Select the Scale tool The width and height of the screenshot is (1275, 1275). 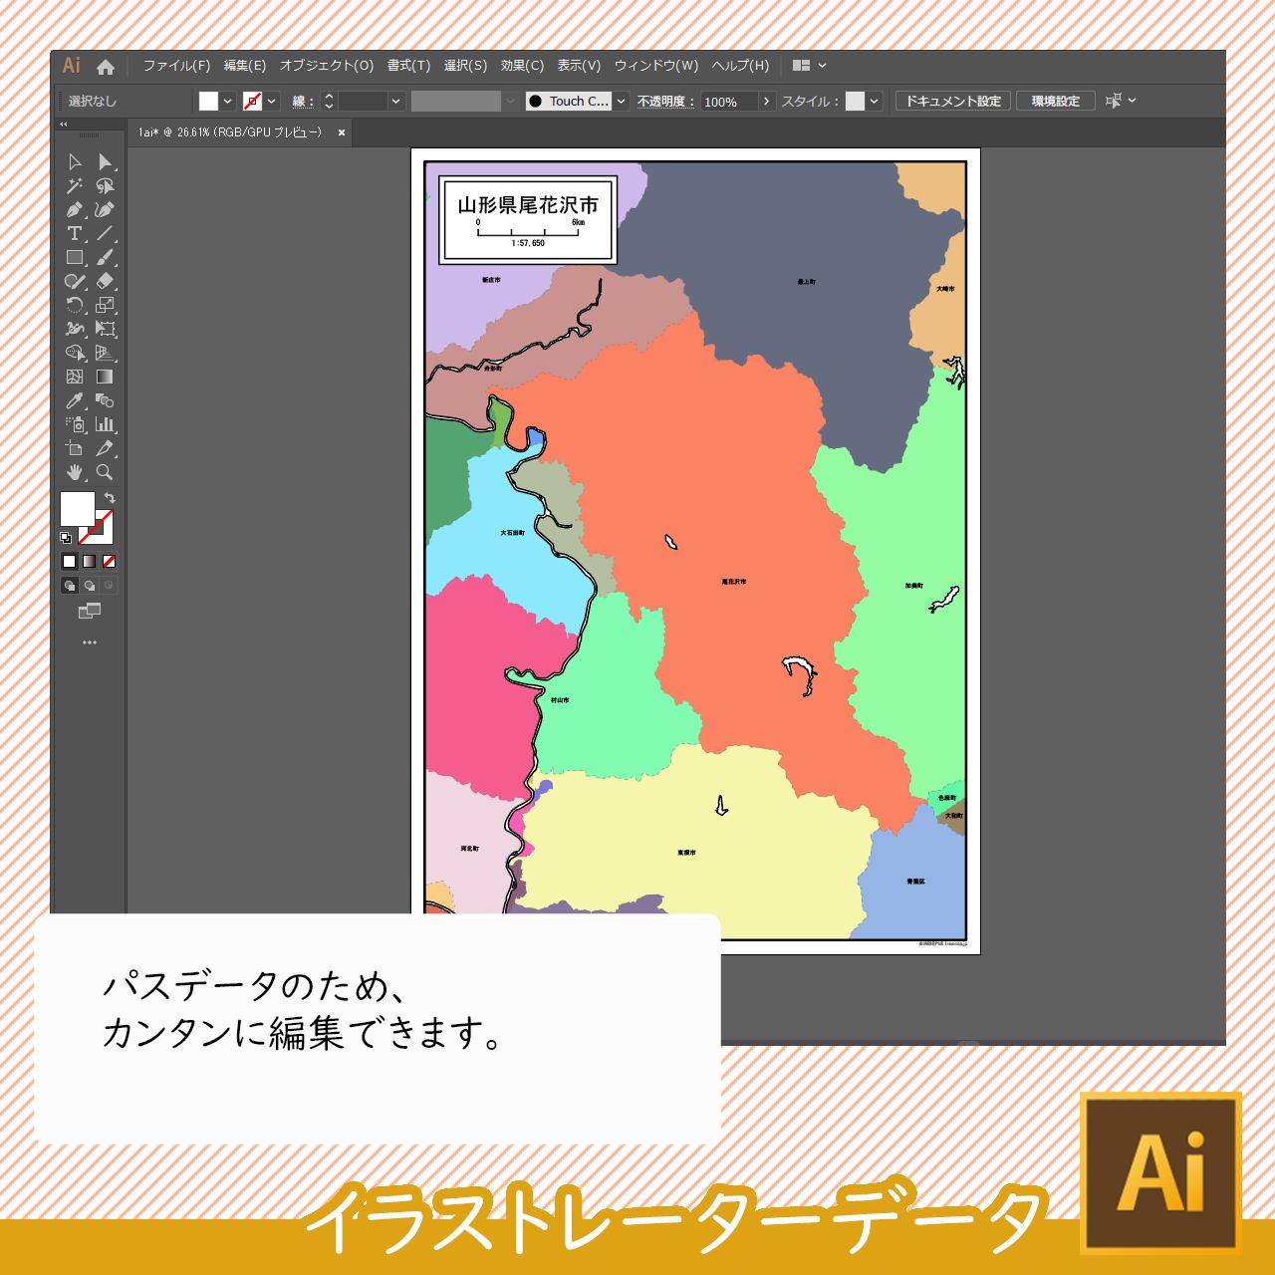[105, 306]
